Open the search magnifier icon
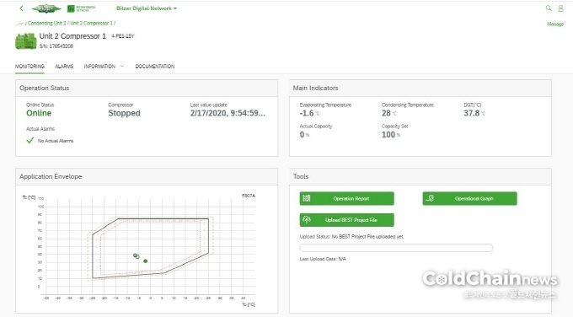The height and width of the screenshot is (317, 573). 549,8
